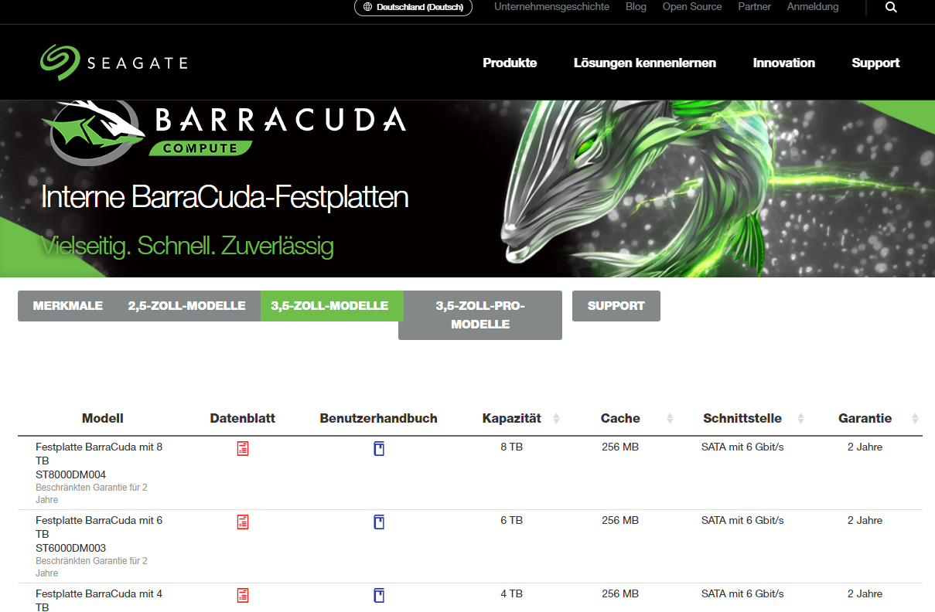
Task: Open the Lösungen kennenlernen menu
Action: click(645, 63)
